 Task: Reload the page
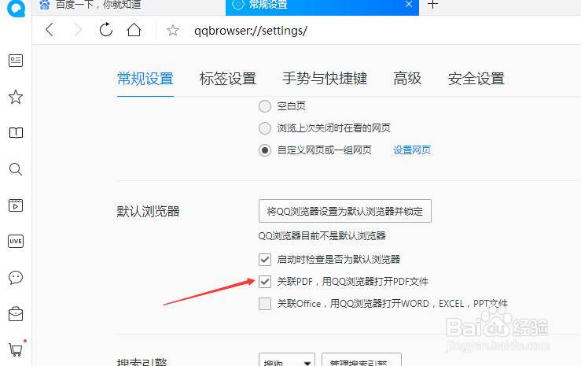[x=106, y=30]
